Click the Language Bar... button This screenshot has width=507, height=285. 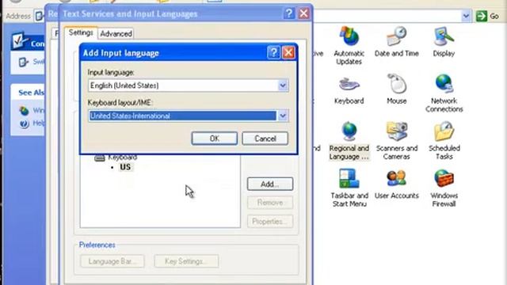point(112,261)
